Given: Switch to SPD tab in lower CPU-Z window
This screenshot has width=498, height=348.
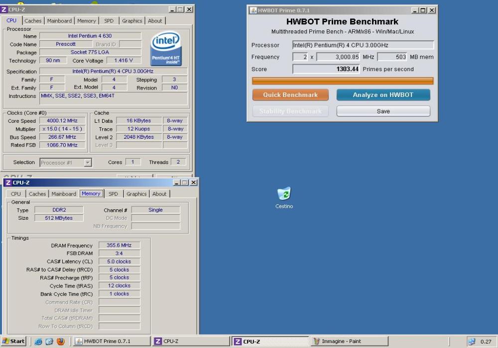Looking at the screenshot, I should point(114,194).
